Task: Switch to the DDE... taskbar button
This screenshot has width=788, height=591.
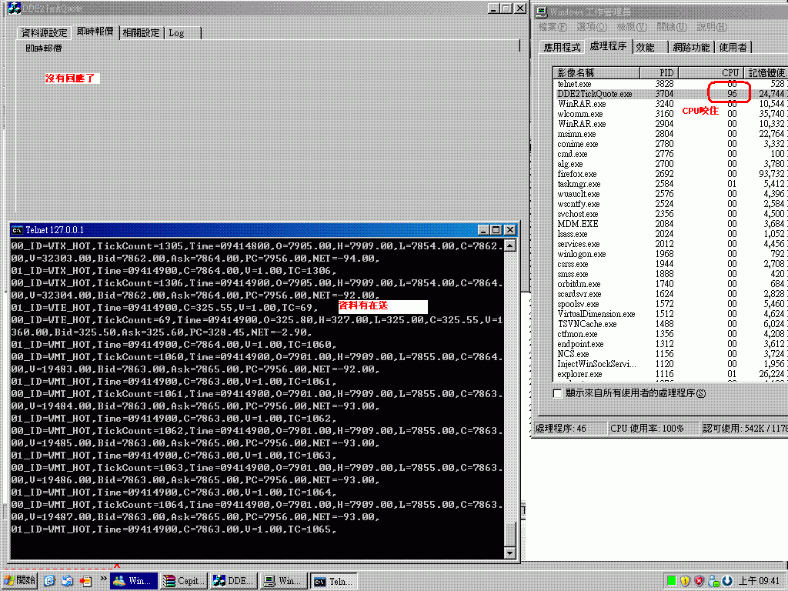Action: [234, 581]
